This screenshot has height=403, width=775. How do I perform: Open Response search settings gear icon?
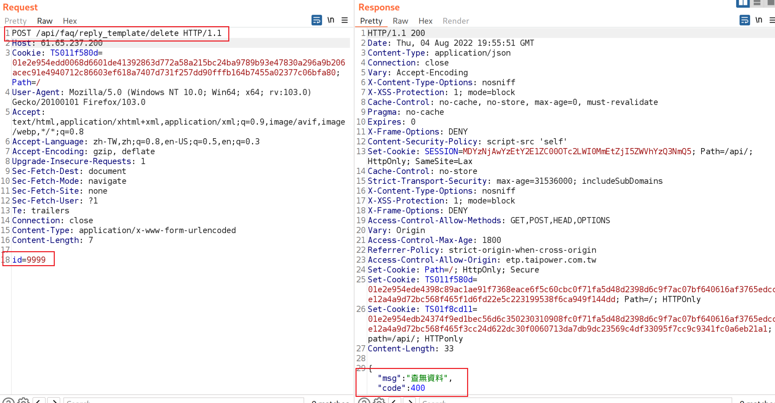click(x=379, y=400)
